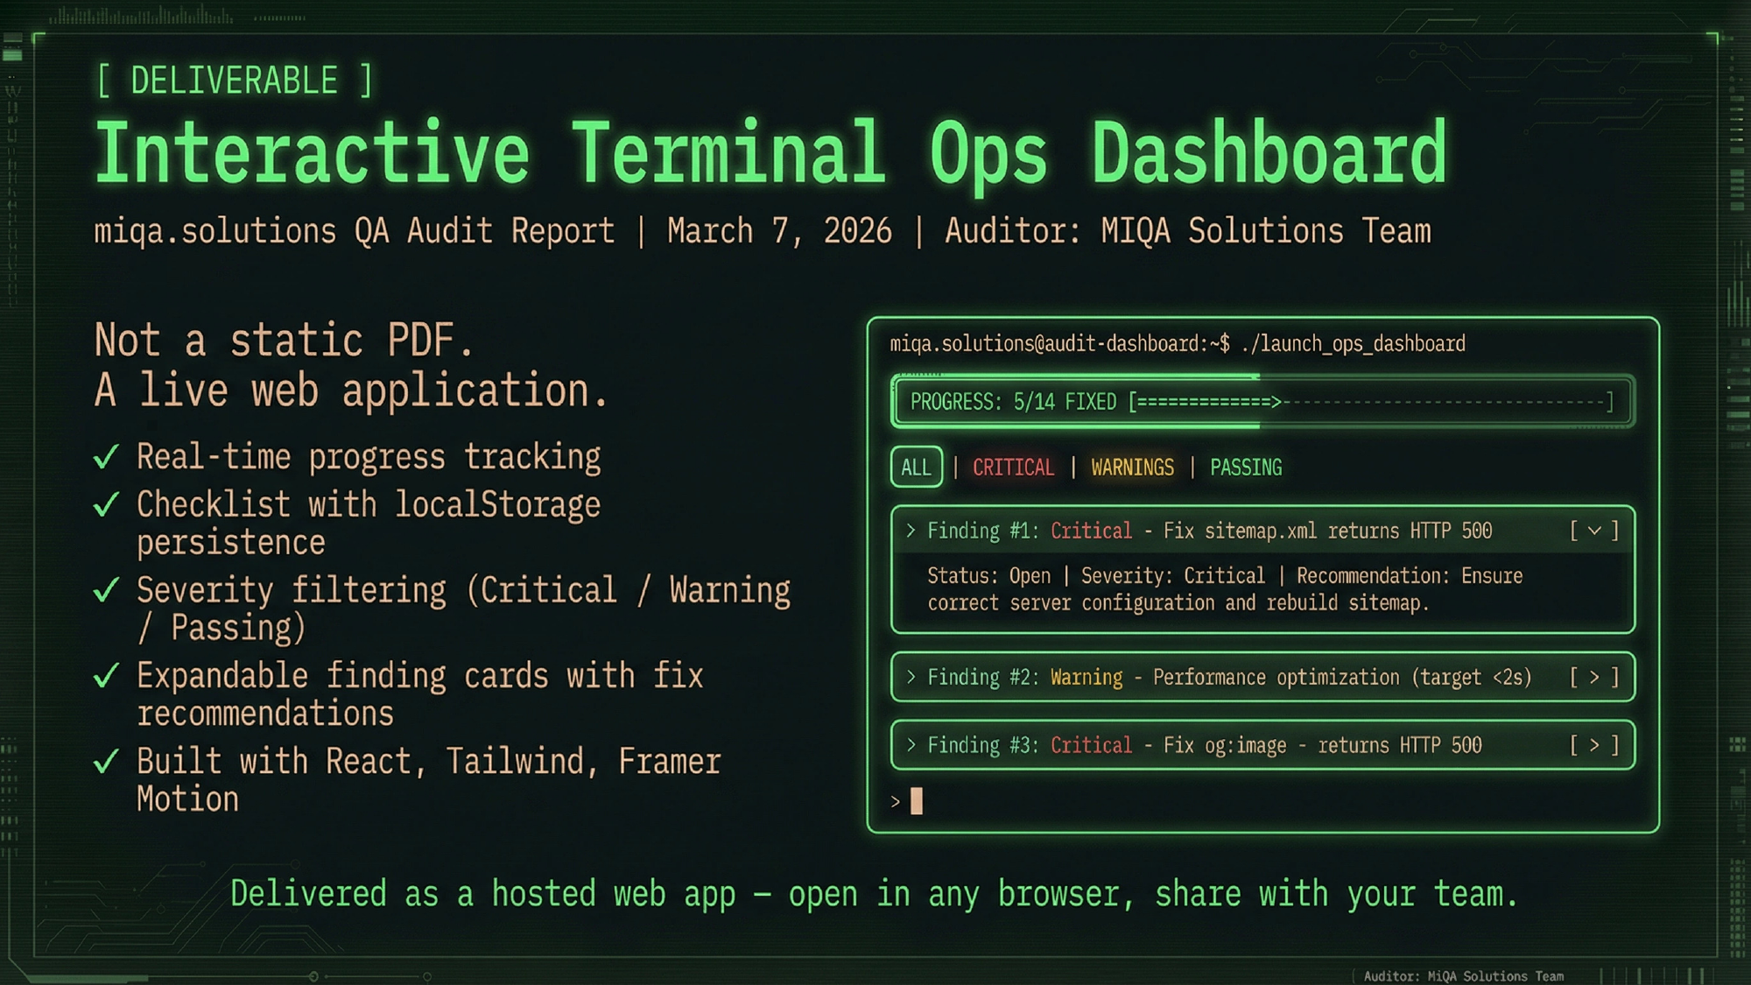Click the Interactive Terminal Ops Dashboard heading
This screenshot has height=985, width=1751.
click(x=771, y=153)
